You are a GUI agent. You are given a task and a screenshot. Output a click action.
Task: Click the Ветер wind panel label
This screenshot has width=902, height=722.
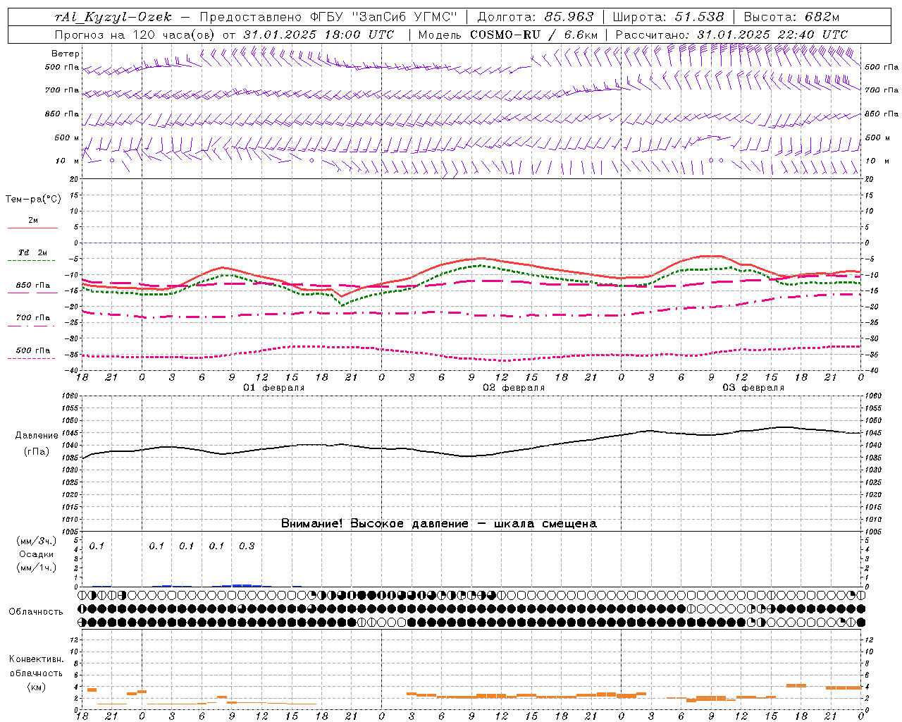[x=65, y=54]
